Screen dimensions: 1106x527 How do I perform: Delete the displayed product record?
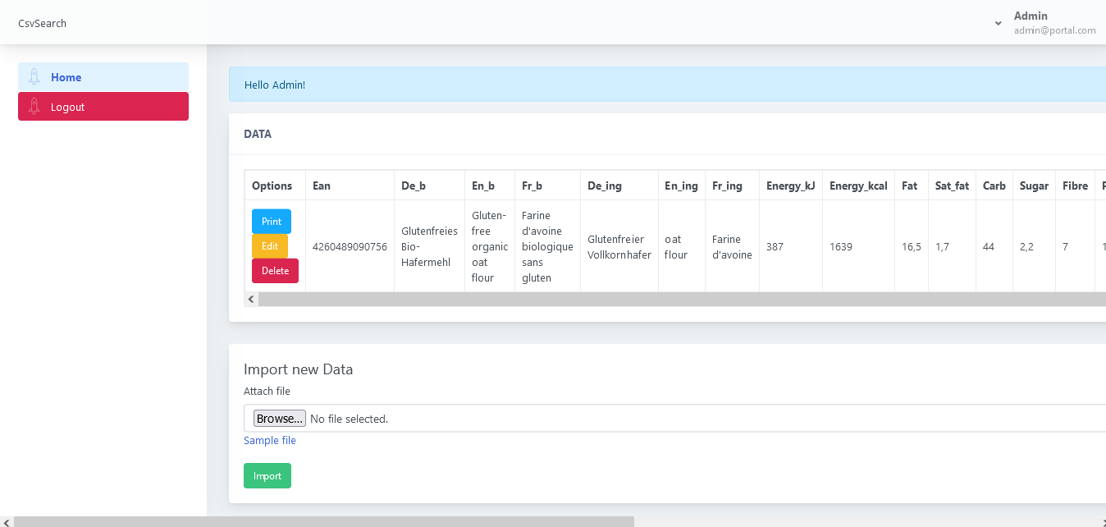(x=275, y=270)
